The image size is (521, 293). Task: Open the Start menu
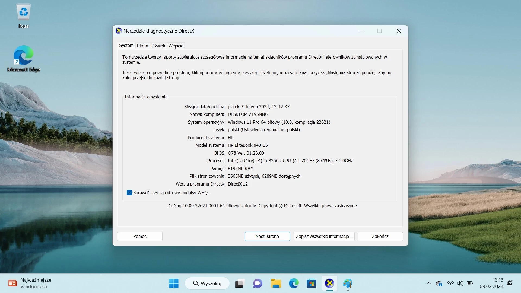tap(174, 283)
